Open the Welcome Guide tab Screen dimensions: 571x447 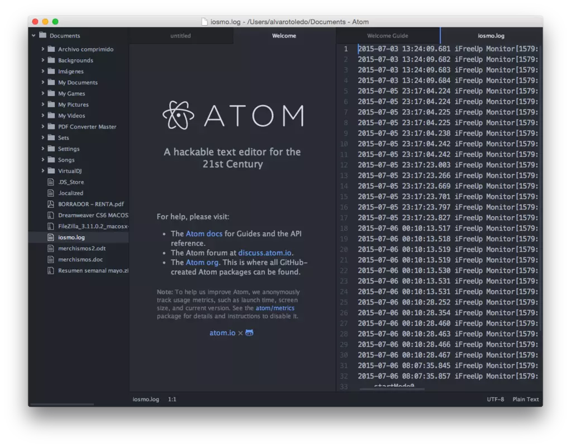click(x=387, y=36)
